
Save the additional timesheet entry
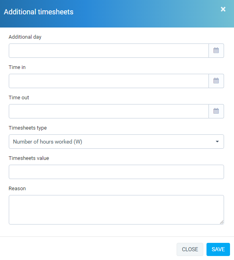click(x=218, y=249)
